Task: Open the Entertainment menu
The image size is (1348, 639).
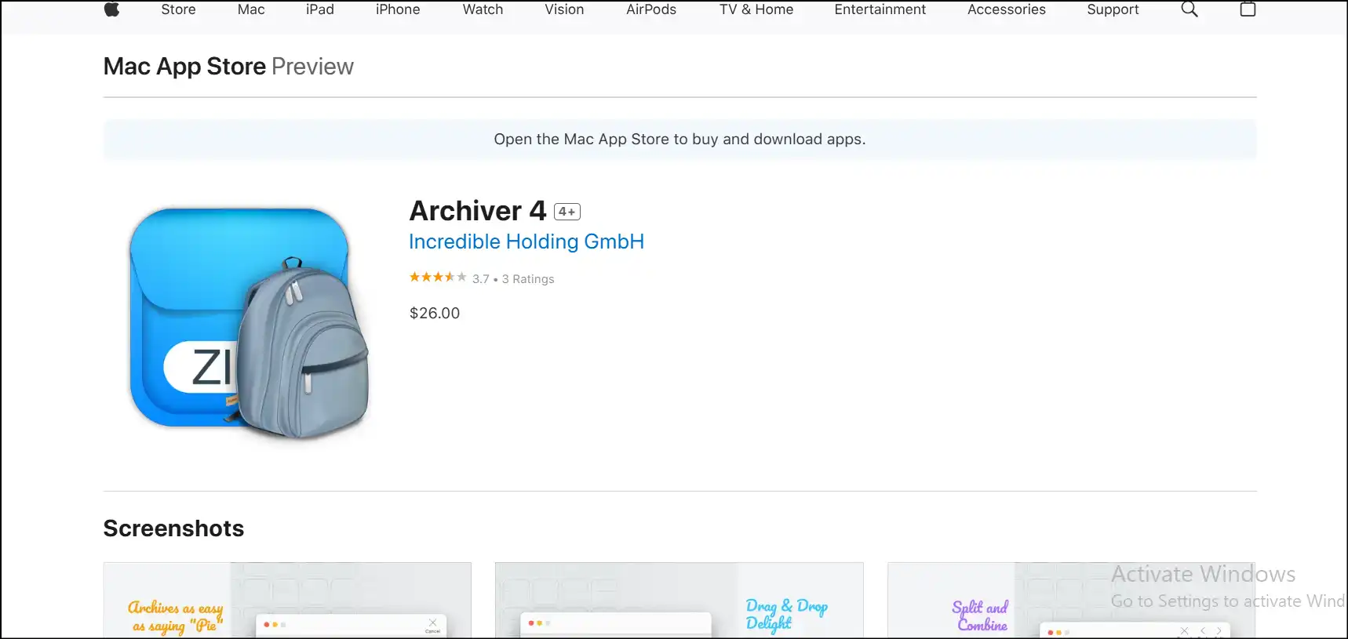Action: click(880, 9)
